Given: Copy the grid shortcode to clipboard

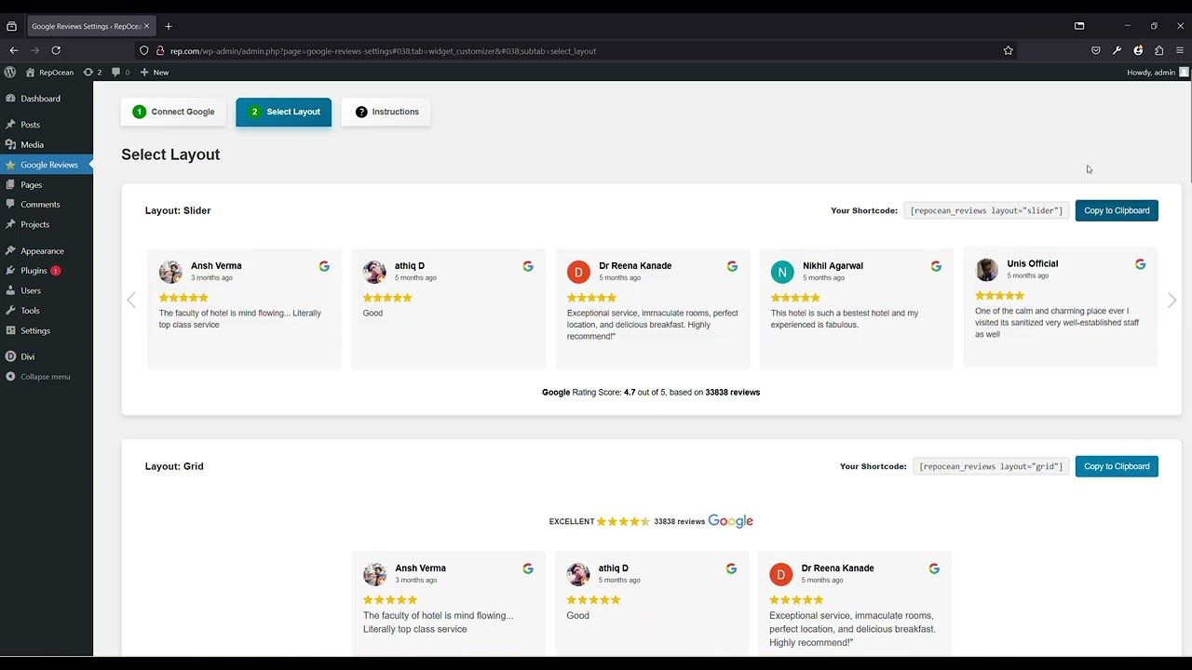Looking at the screenshot, I should 1117,466.
